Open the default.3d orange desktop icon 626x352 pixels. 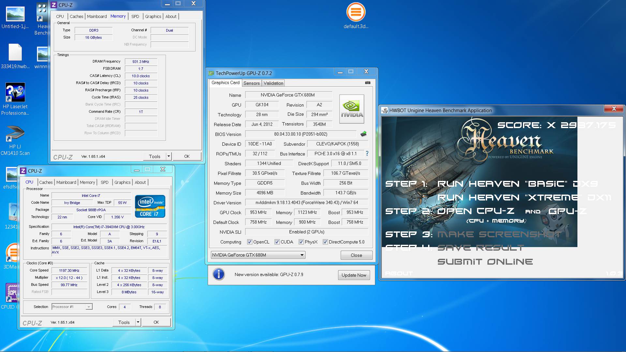coord(356,12)
